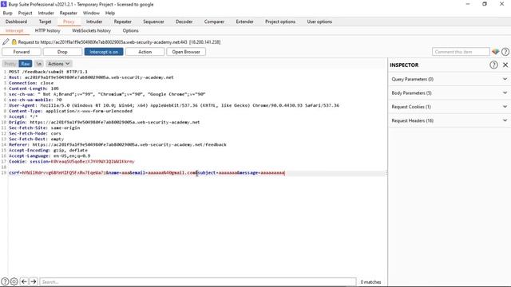Click the Origin header line

104,122
